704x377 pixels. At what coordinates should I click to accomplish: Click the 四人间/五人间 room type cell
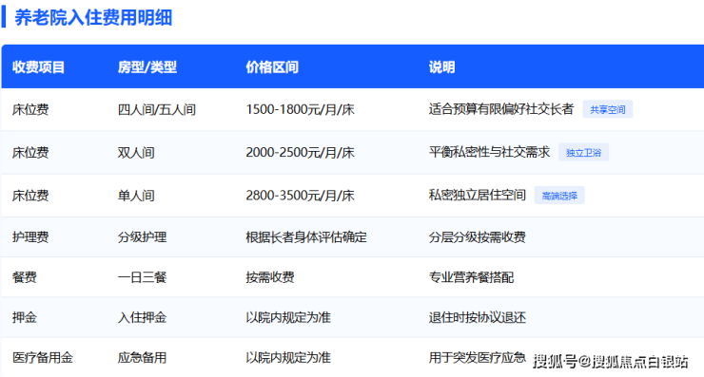click(157, 109)
